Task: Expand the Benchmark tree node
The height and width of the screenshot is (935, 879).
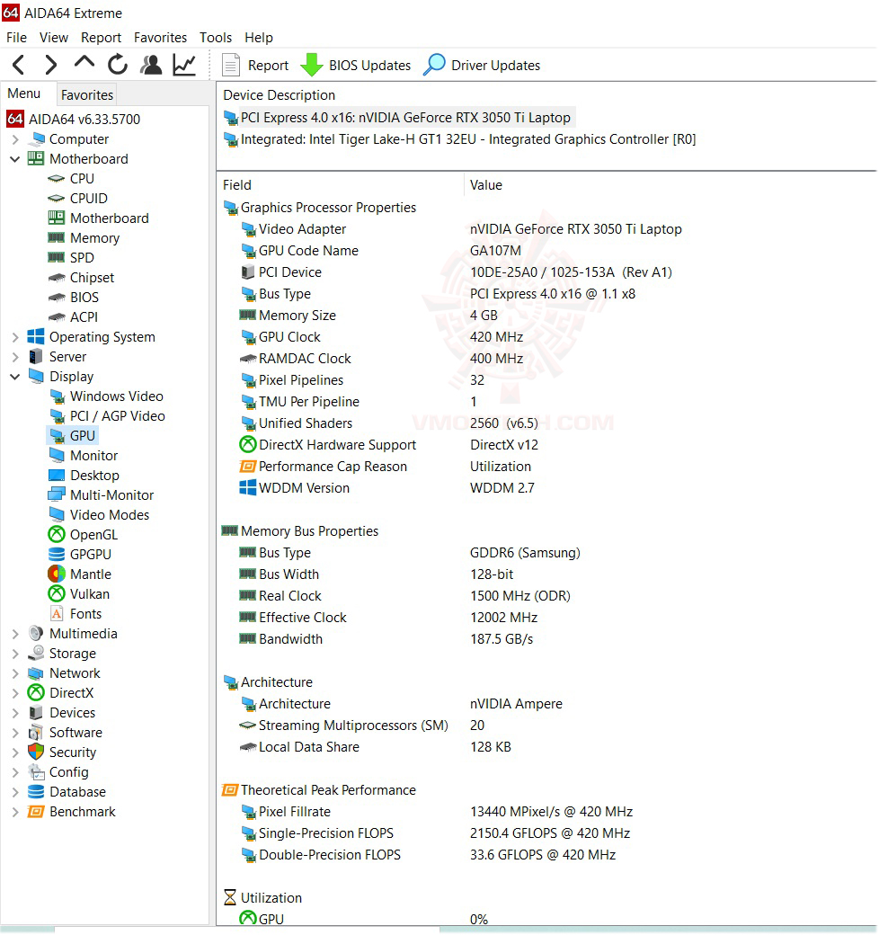Action: 15,812
